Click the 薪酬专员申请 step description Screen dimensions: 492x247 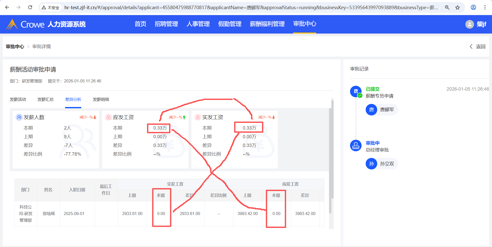click(380, 96)
